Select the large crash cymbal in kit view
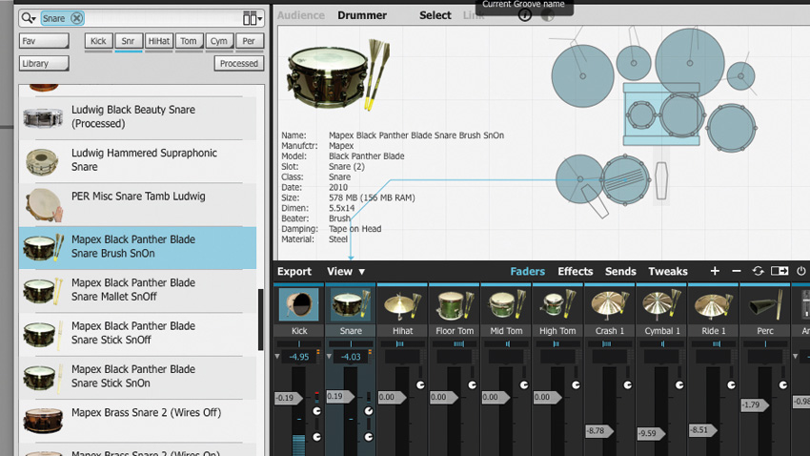The height and width of the screenshot is (456, 810). [x=690, y=63]
